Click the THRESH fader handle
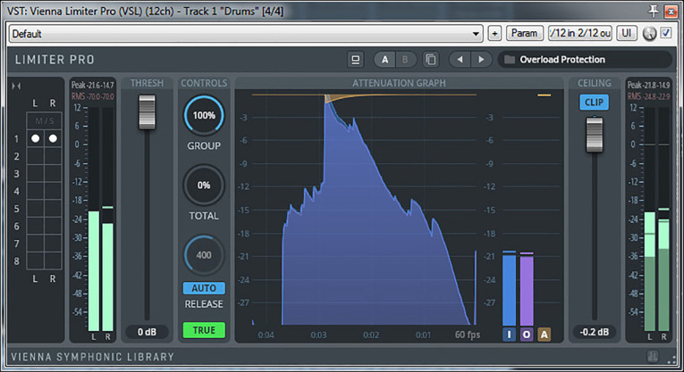684x372 pixels. [x=147, y=112]
